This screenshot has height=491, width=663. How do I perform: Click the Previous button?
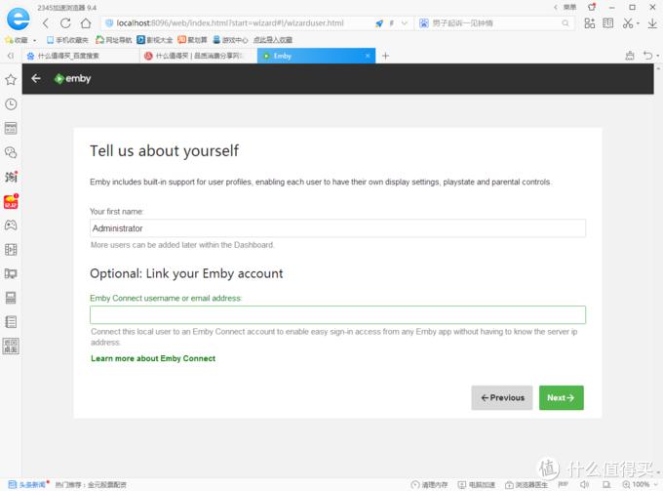(x=502, y=397)
